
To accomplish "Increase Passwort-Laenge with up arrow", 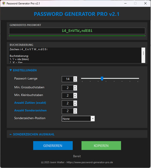I will pos(75,78).
